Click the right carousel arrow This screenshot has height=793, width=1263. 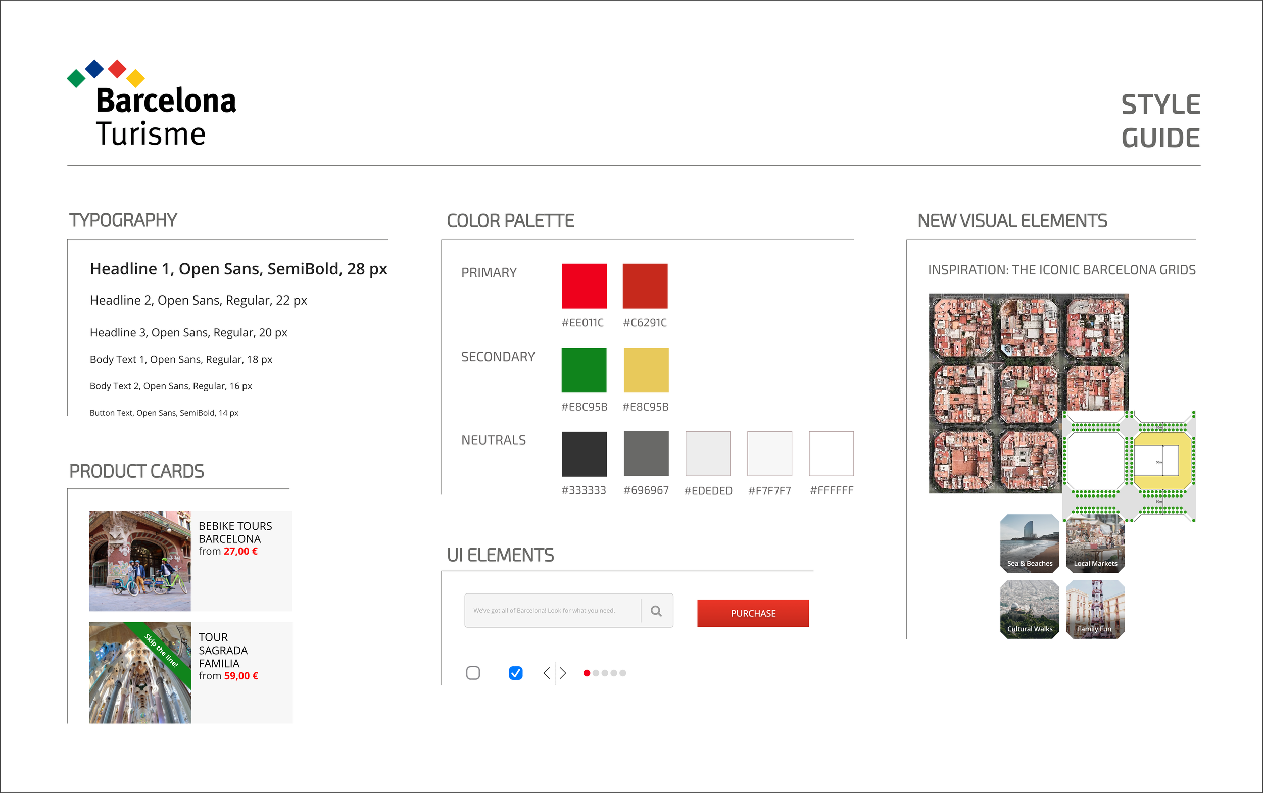pos(563,673)
